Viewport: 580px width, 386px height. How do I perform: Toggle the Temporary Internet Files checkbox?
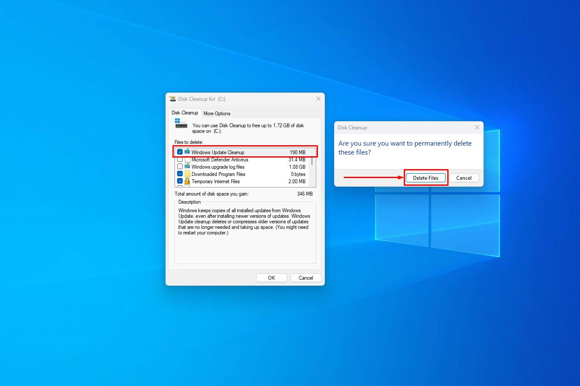point(180,181)
